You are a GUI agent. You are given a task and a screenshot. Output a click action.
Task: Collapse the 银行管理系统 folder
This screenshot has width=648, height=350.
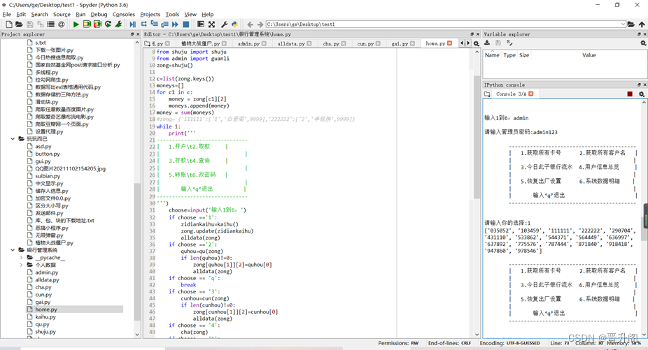(x=13, y=250)
